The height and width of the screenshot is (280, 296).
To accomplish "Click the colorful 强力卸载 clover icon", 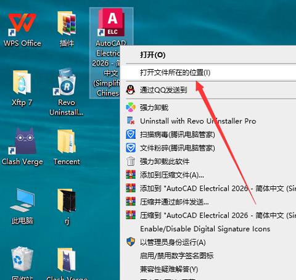I will point(131,107).
